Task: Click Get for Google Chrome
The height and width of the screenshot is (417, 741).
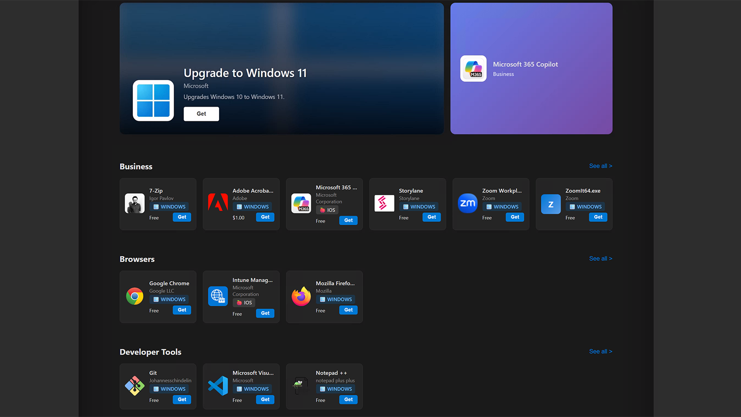Action: click(182, 310)
